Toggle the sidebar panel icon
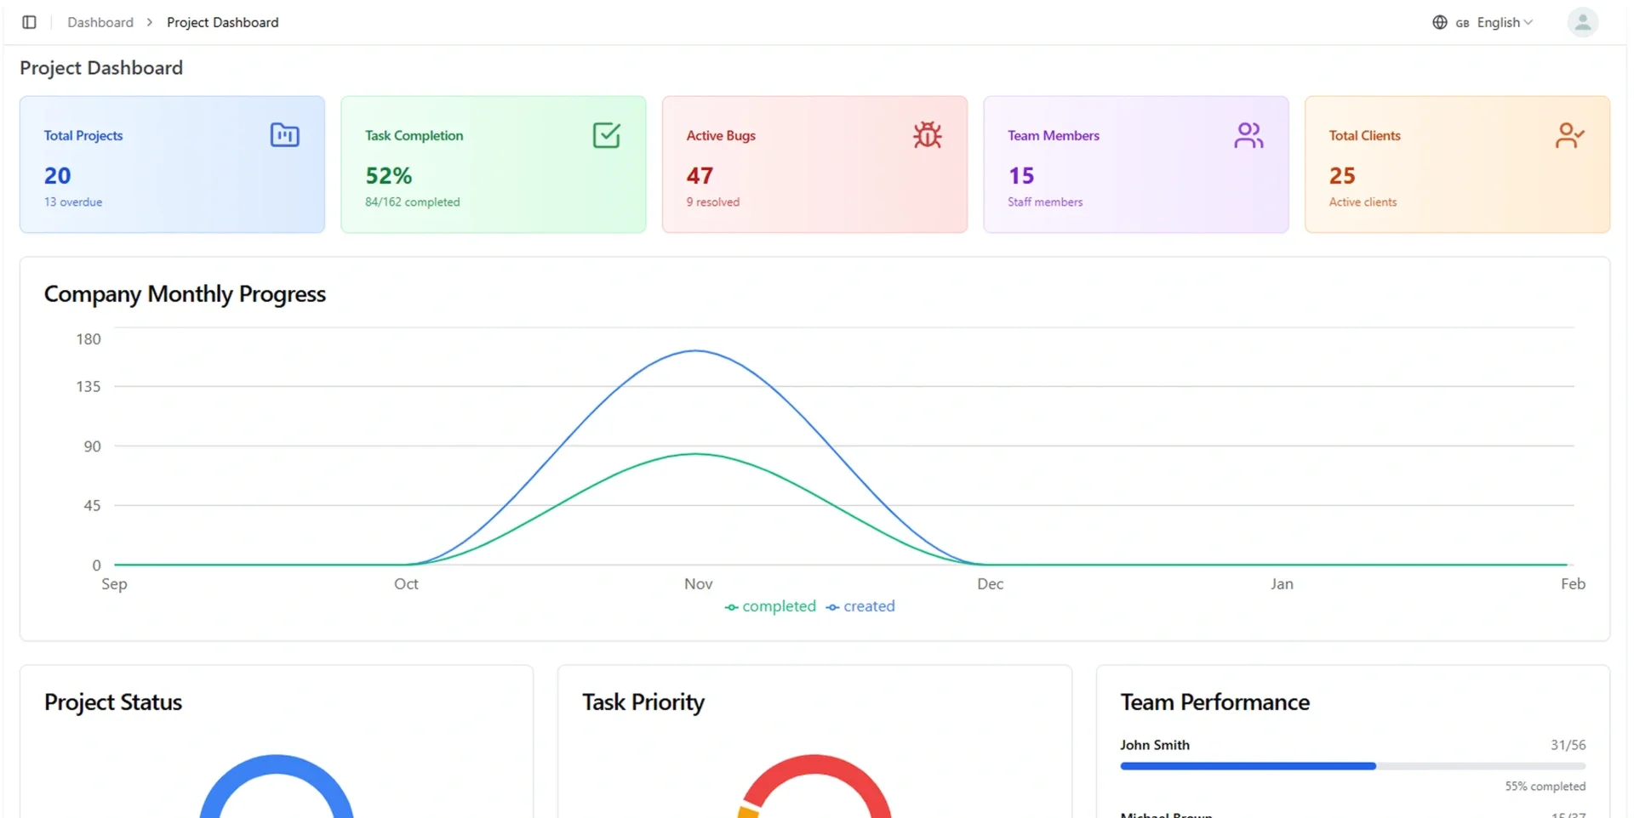This screenshot has height=818, width=1634. (x=29, y=22)
